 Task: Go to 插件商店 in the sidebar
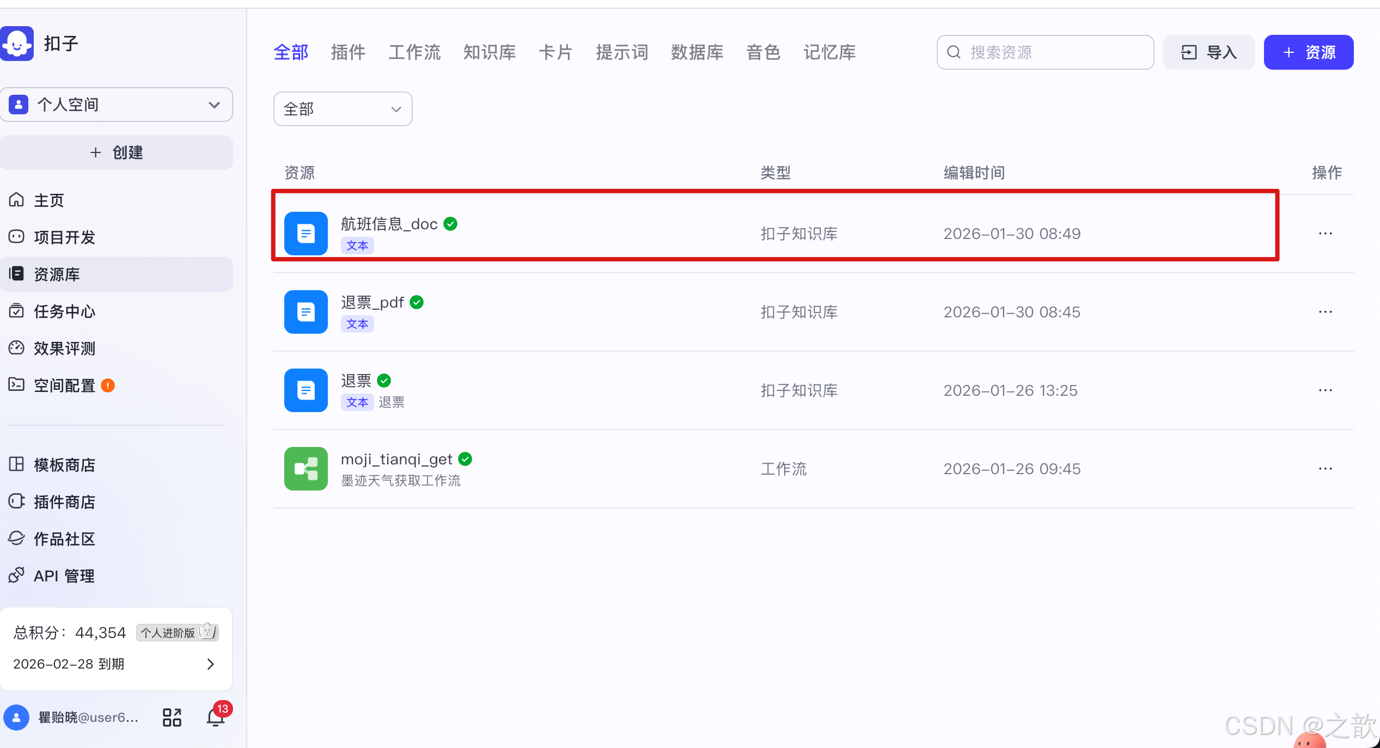(x=64, y=502)
